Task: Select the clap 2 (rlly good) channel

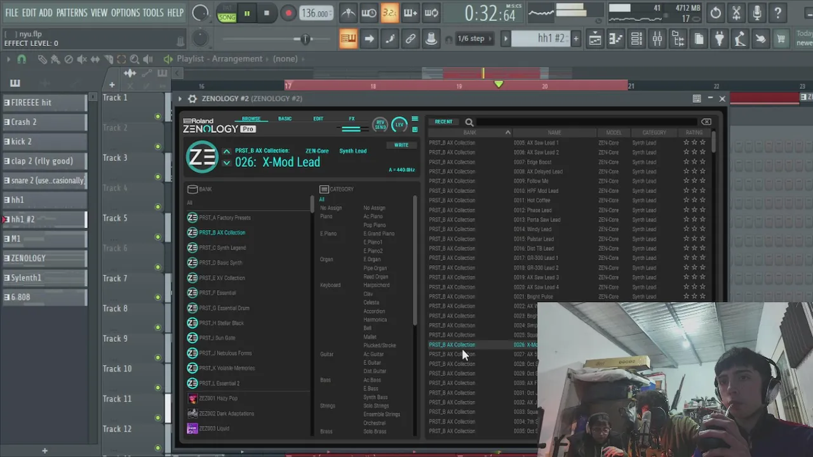Action: (44, 161)
